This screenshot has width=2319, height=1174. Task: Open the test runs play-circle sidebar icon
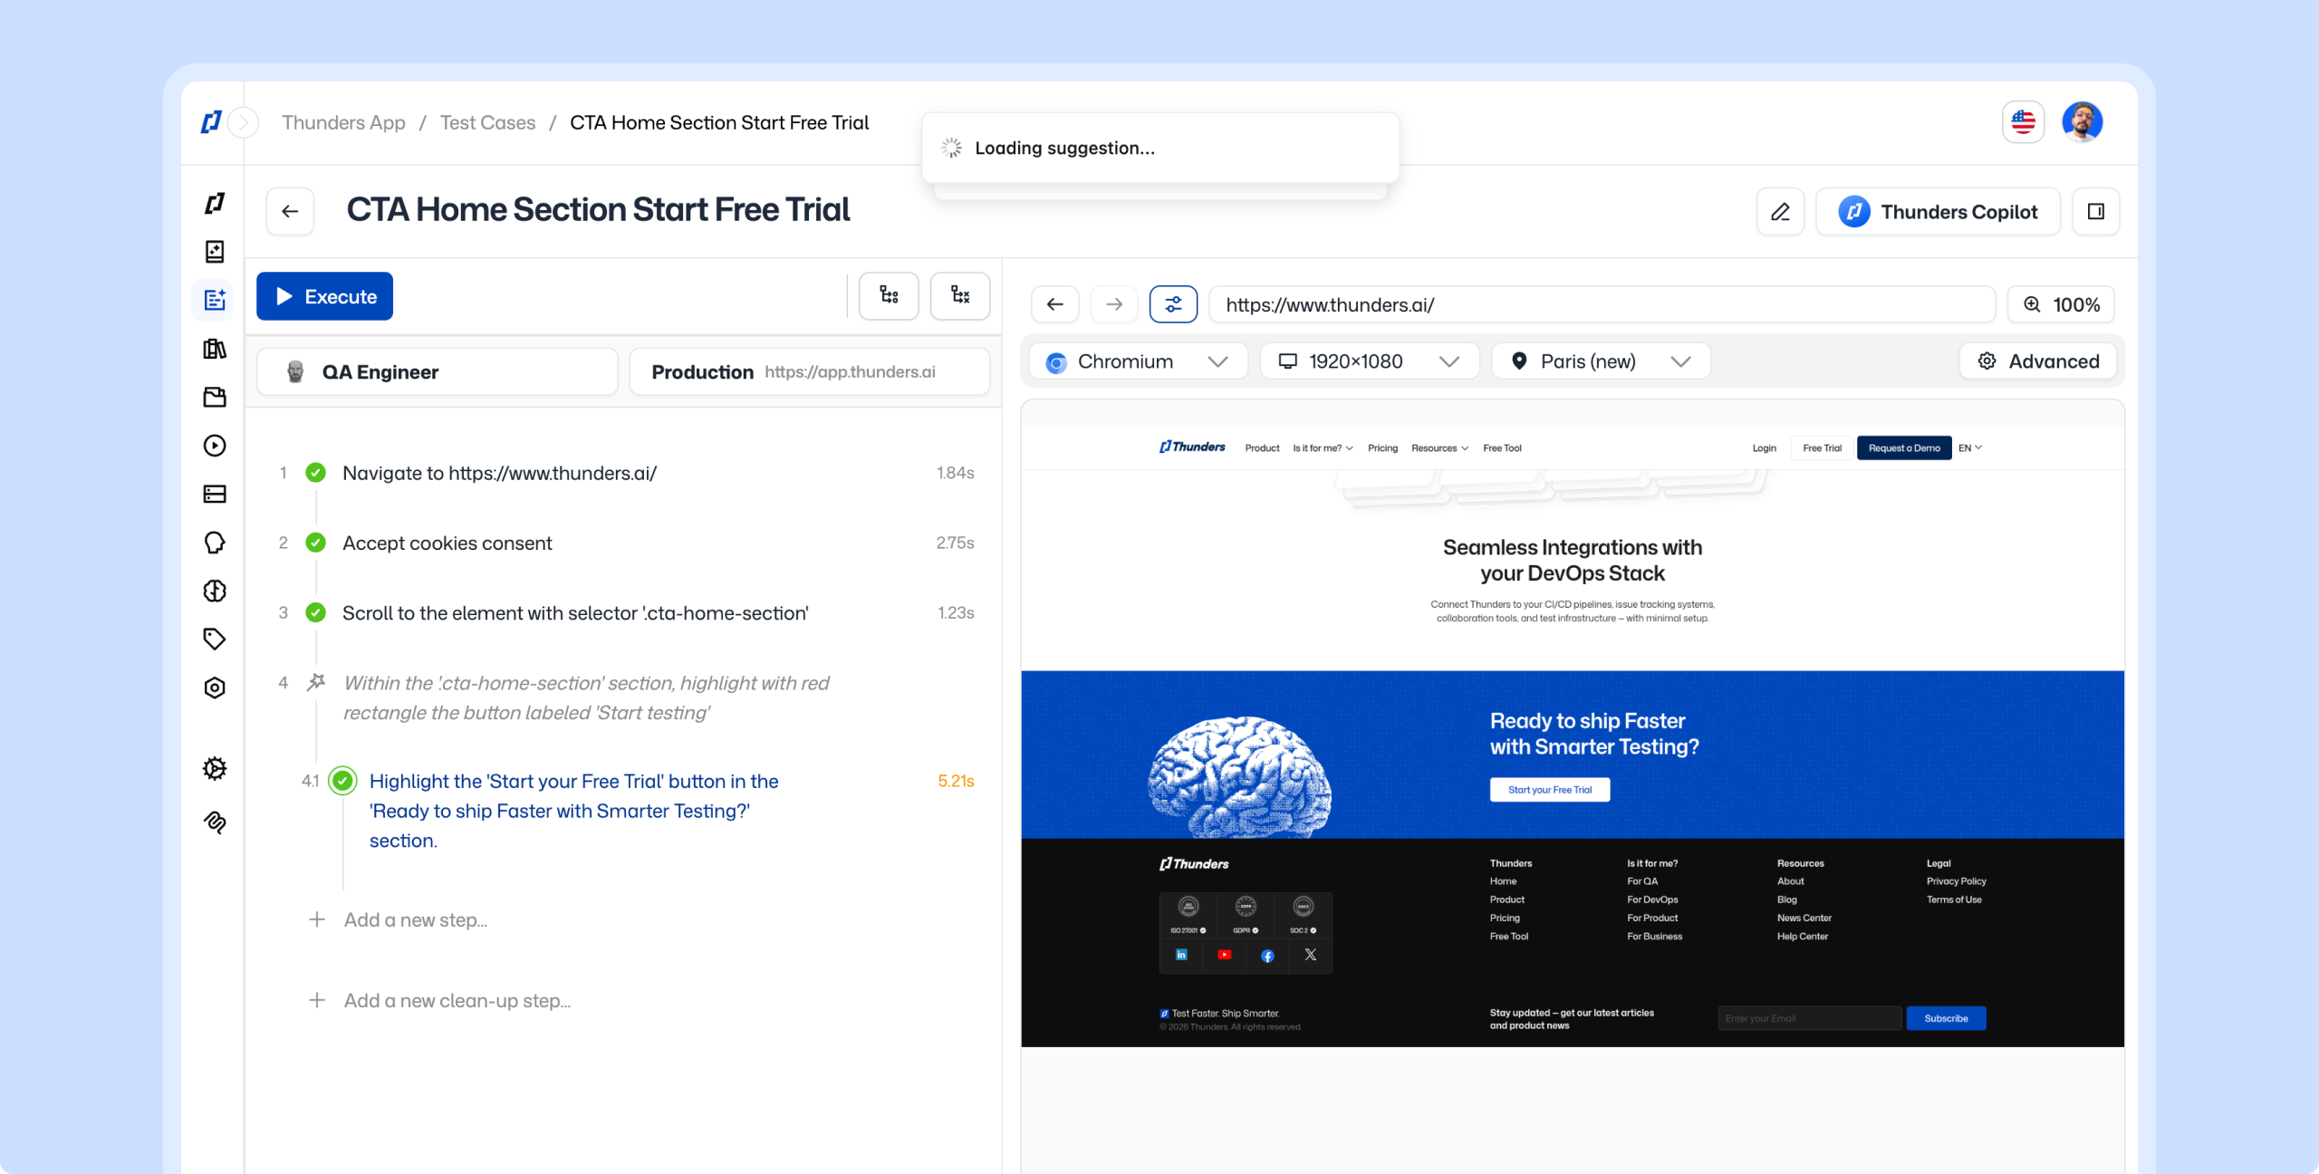tap(215, 446)
